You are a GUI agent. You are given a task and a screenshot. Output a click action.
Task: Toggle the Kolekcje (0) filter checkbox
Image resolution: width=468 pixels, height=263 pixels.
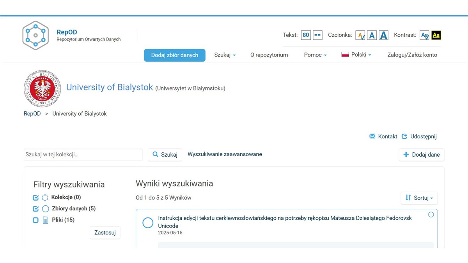coord(36,198)
